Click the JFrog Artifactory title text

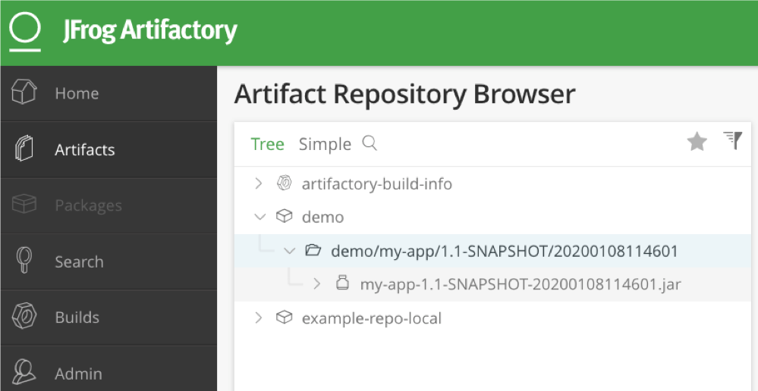click(150, 30)
